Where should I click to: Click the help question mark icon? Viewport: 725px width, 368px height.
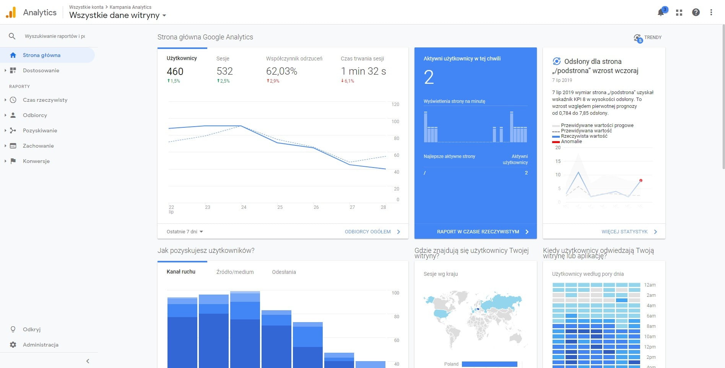pyautogui.click(x=696, y=13)
